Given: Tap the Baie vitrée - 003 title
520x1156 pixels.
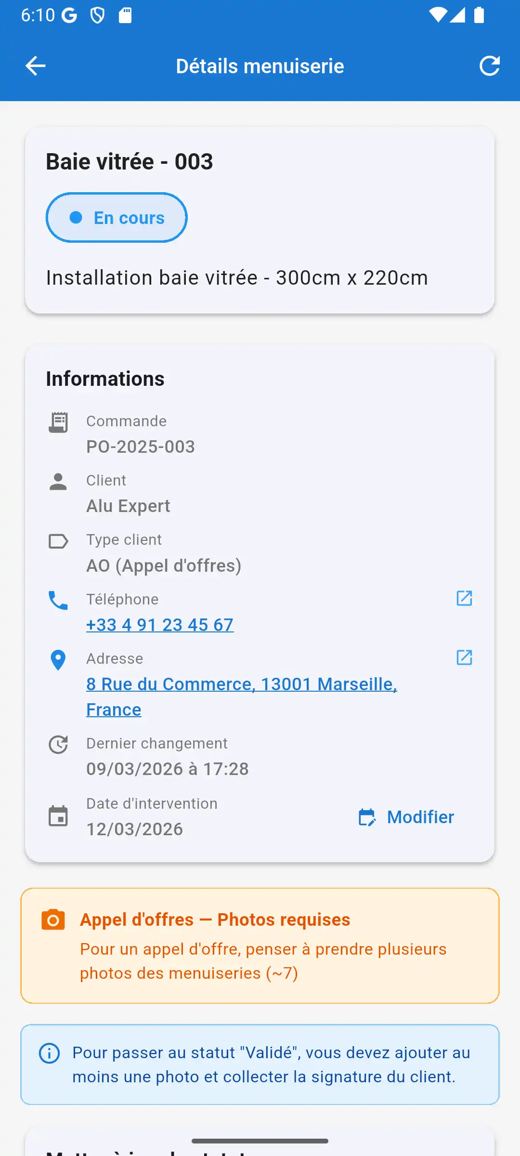Looking at the screenshot, I should [130, 162].
